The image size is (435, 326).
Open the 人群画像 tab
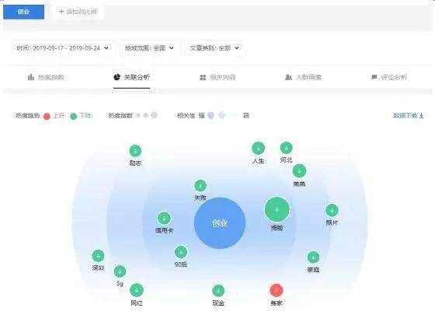point(303,77)
